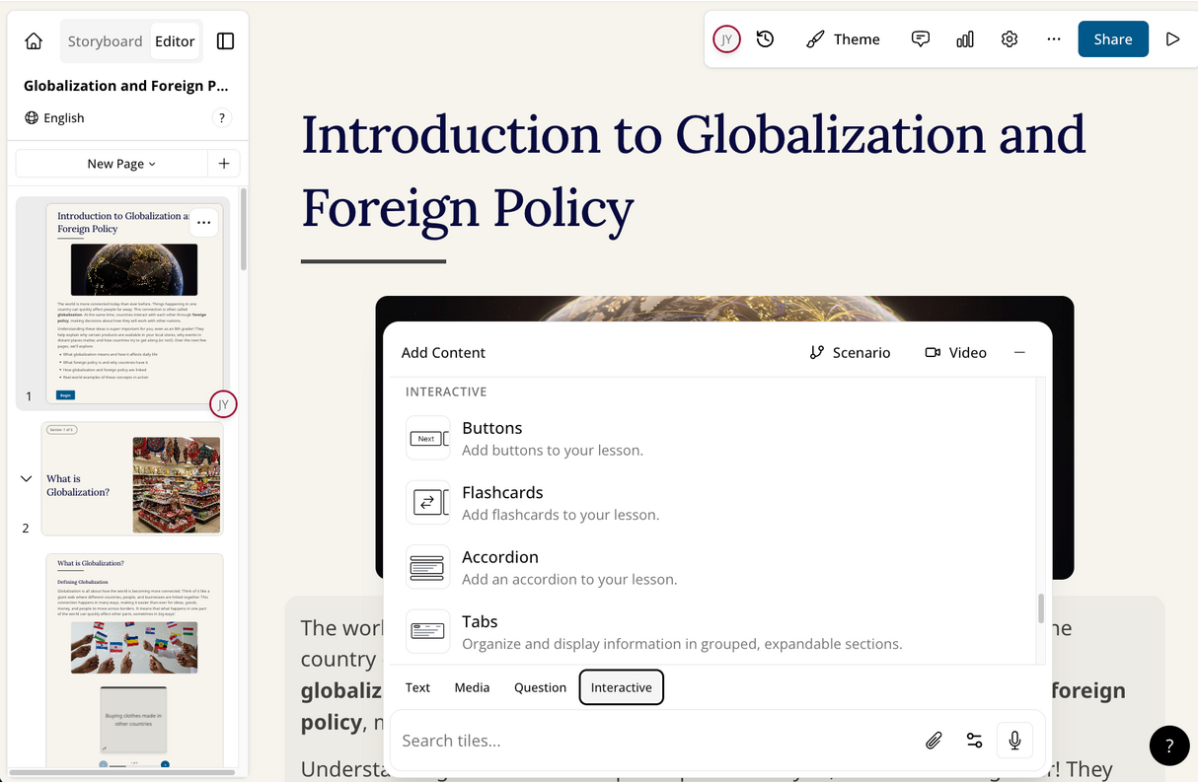Switch to Storyboard view
Image resolution: width=1198 pixels, height=782 pixels.
(x=105, y=40)
